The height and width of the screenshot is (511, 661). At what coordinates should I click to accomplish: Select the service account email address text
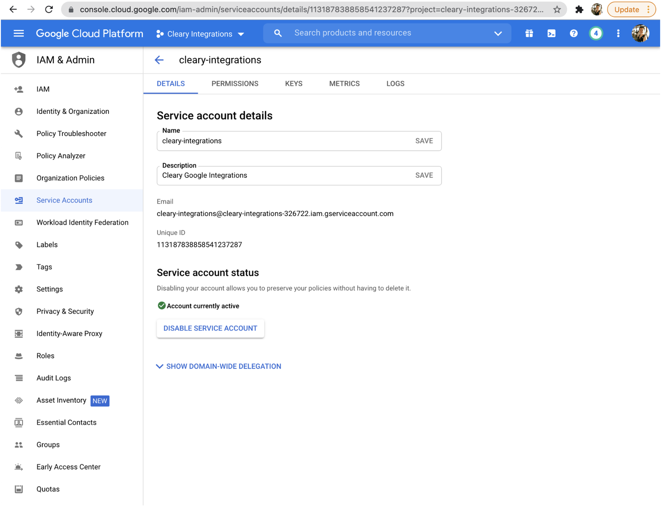(275, 213)
